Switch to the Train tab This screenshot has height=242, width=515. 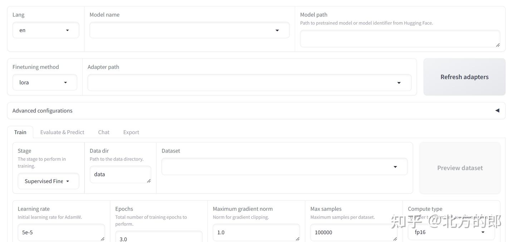point(20,132)
